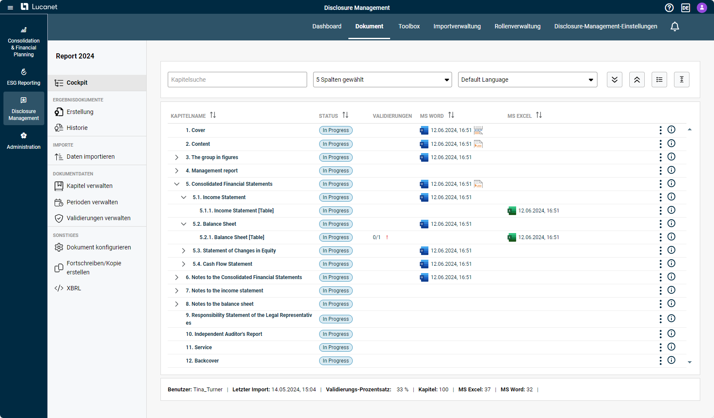Open the MS Word file for 1. Cover
Image resolution: width=714 pixels, height=418 pixels.
[x=424, y=130]
